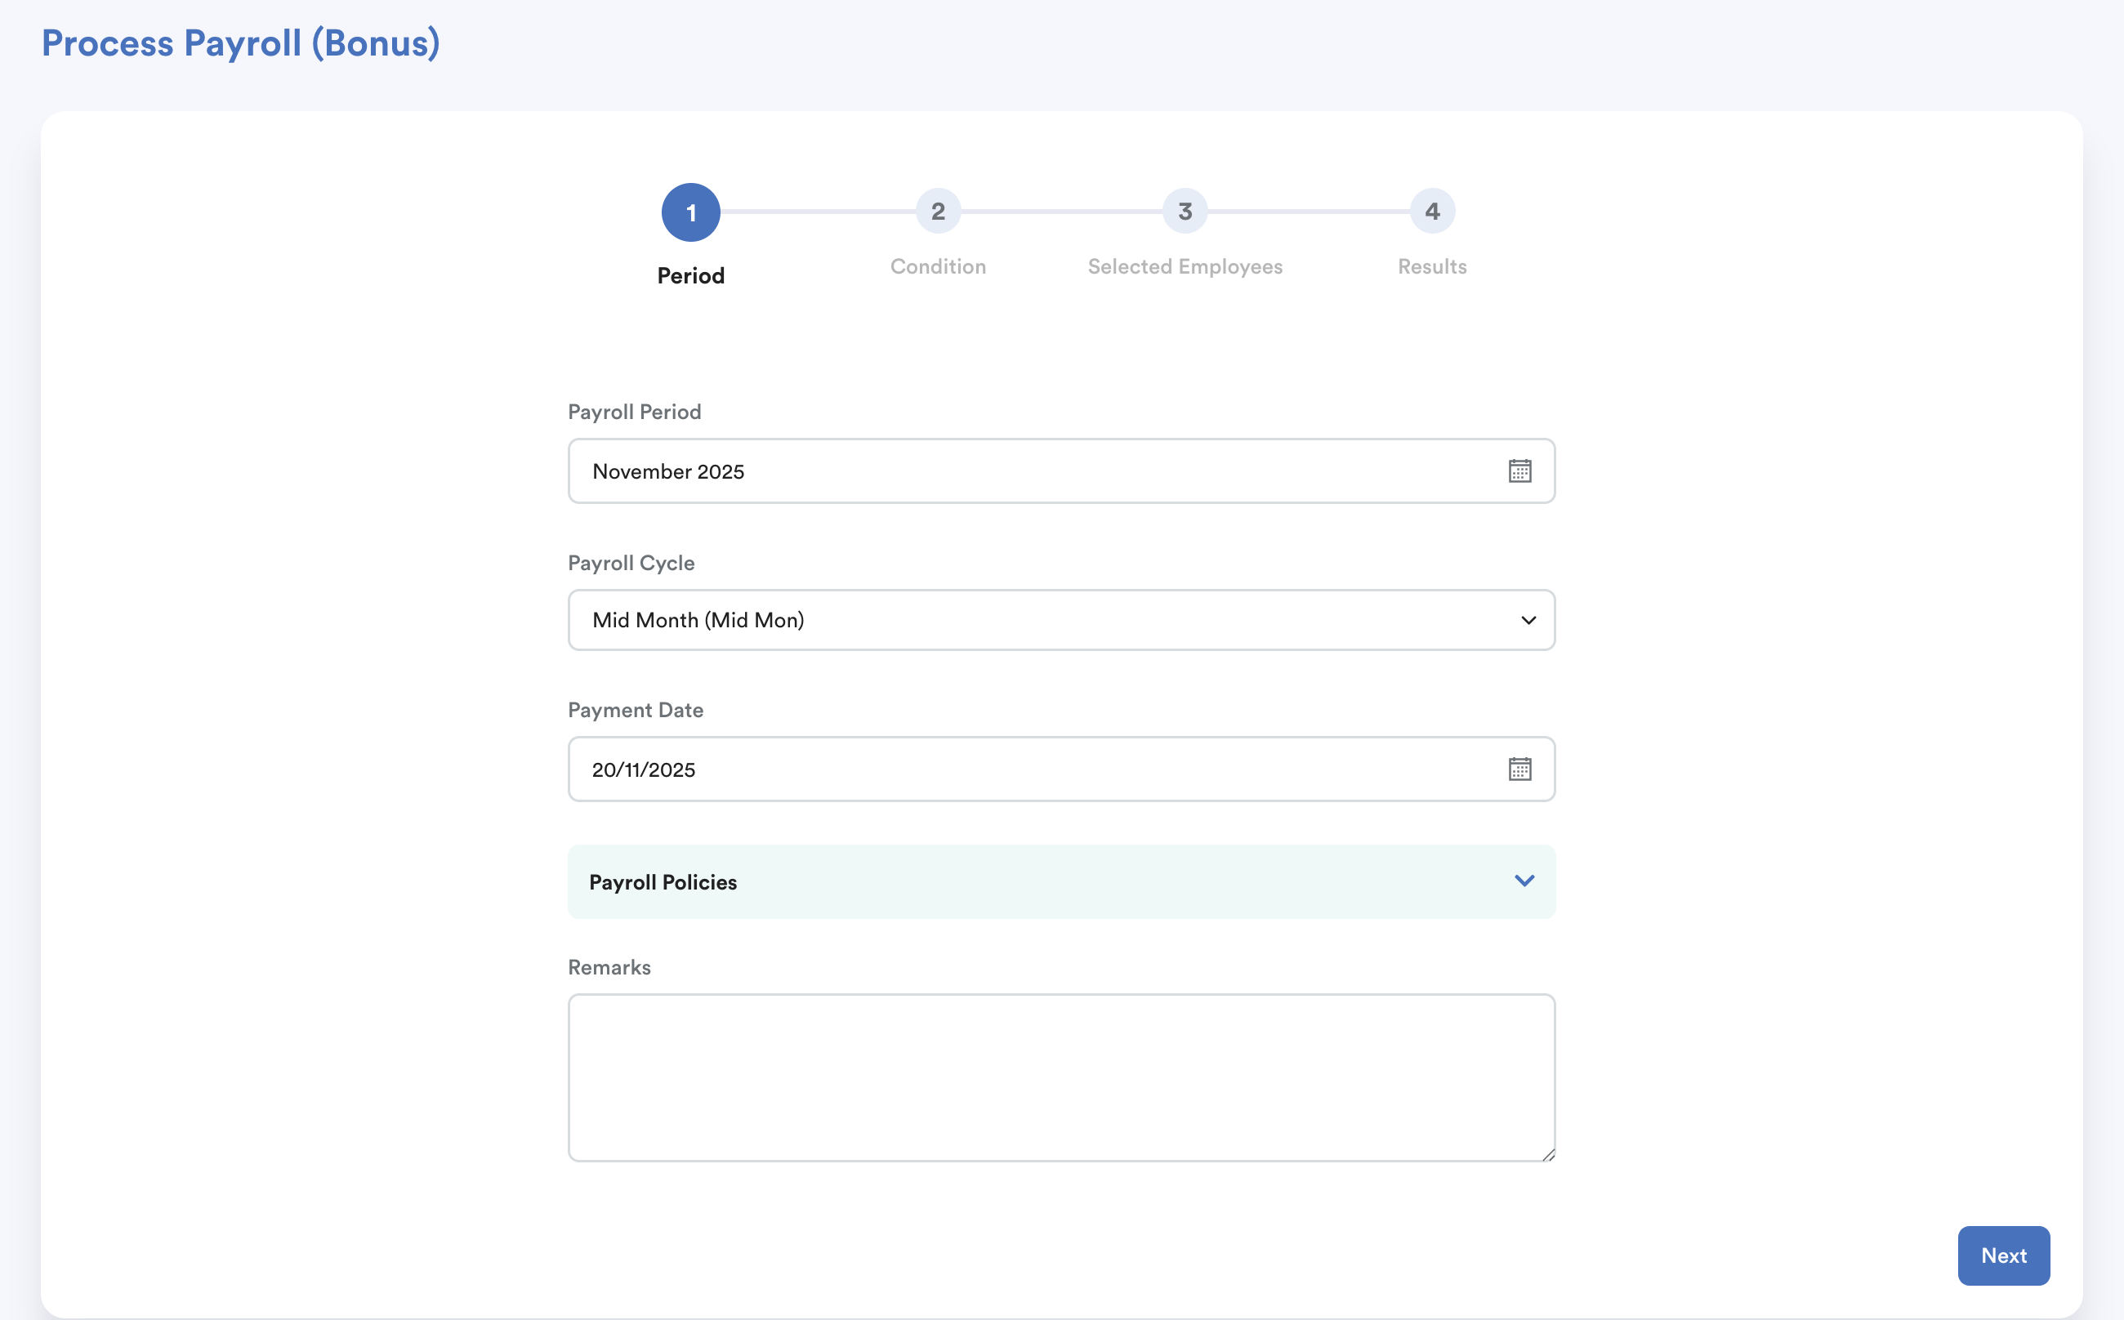The height and width of the screenshot is (1320, 2124).
Task: Expand Payroll Policies with the blue chevron
Action: (x=1524, y=881)
